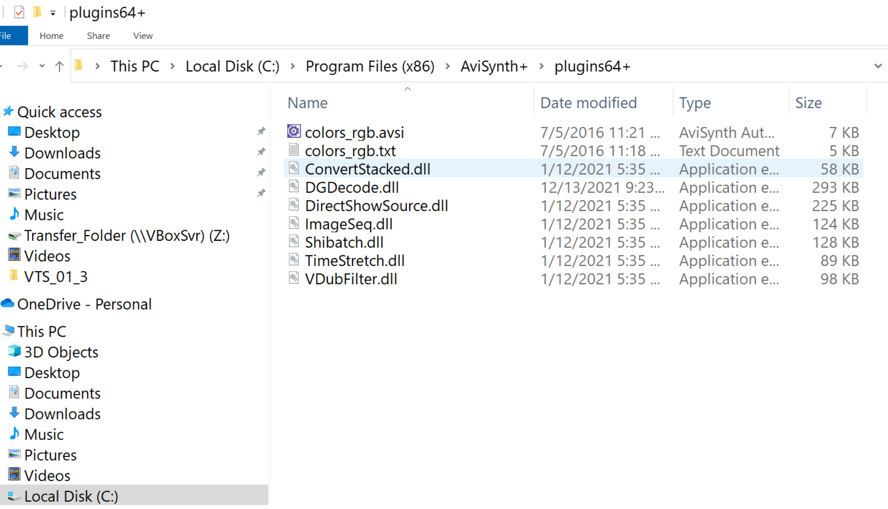Image resolution: width=888 pixels, height=509 pixels.
Task: Expand the chevron after AviSynth+ breadcrumb
Action: [x=541, y=66]
